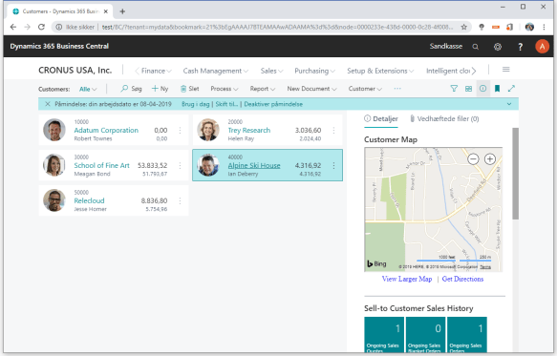557x356 pixels.
Task: Open the hamburger navigation menu
Action: point(505,70)
